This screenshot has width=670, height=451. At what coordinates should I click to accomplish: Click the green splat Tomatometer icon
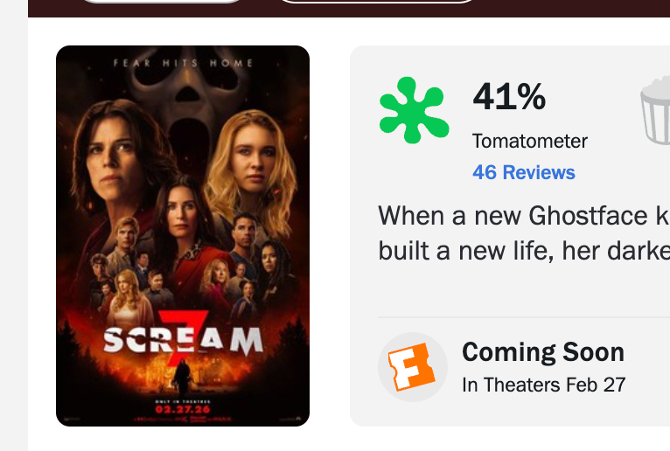[x=414, y=110]
